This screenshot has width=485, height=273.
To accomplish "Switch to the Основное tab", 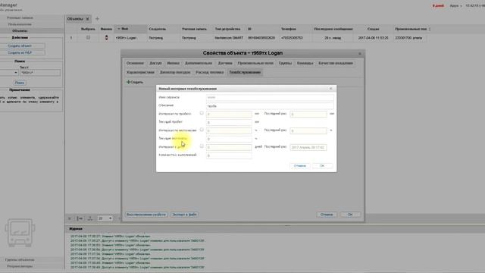I will click(x=135, y=63).
